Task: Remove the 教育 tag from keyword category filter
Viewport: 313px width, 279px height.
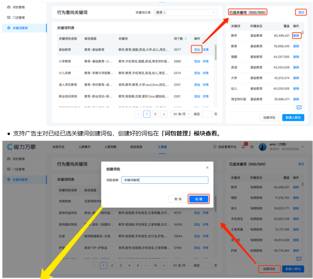Action: point(164,12)
